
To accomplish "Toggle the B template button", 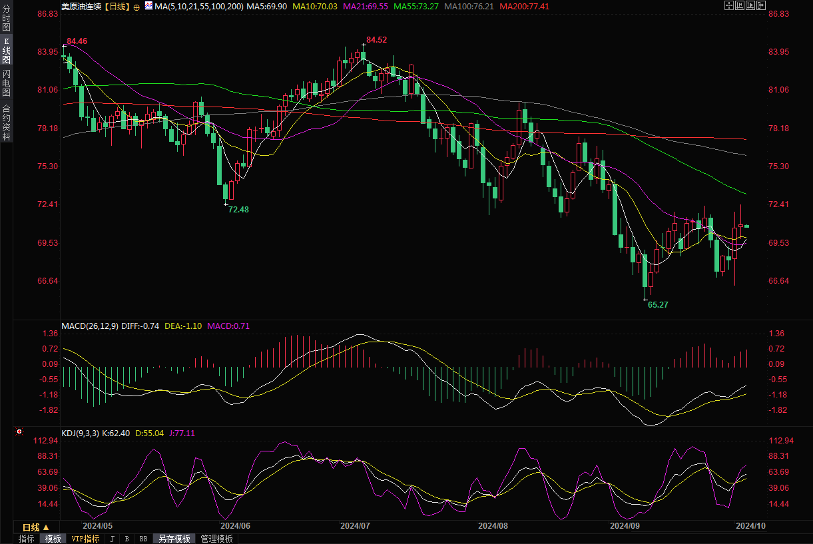I will [x=127, y=539].
